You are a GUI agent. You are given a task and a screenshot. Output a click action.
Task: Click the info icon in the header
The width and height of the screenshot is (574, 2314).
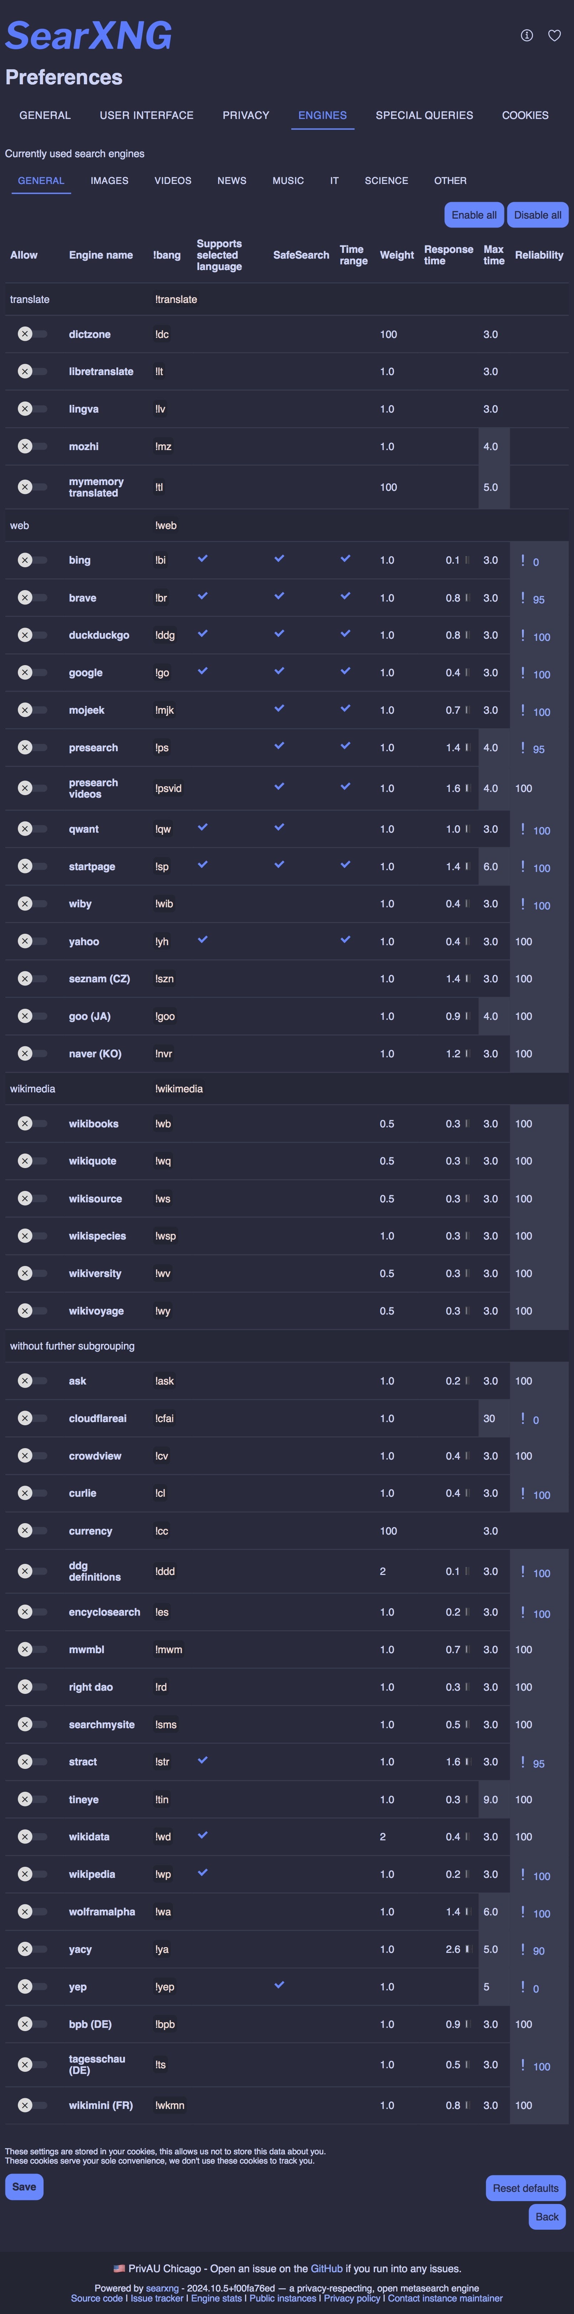[x=527, y=35]
